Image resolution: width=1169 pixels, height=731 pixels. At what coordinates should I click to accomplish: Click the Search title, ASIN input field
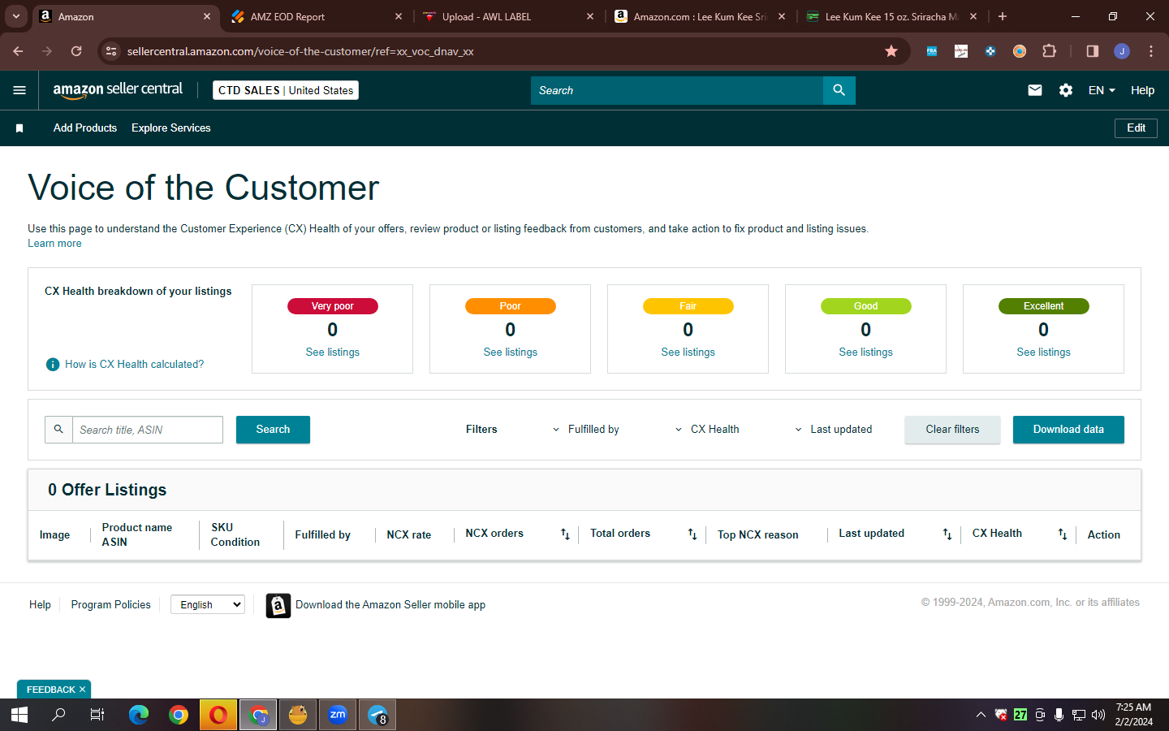click(148, 430)
